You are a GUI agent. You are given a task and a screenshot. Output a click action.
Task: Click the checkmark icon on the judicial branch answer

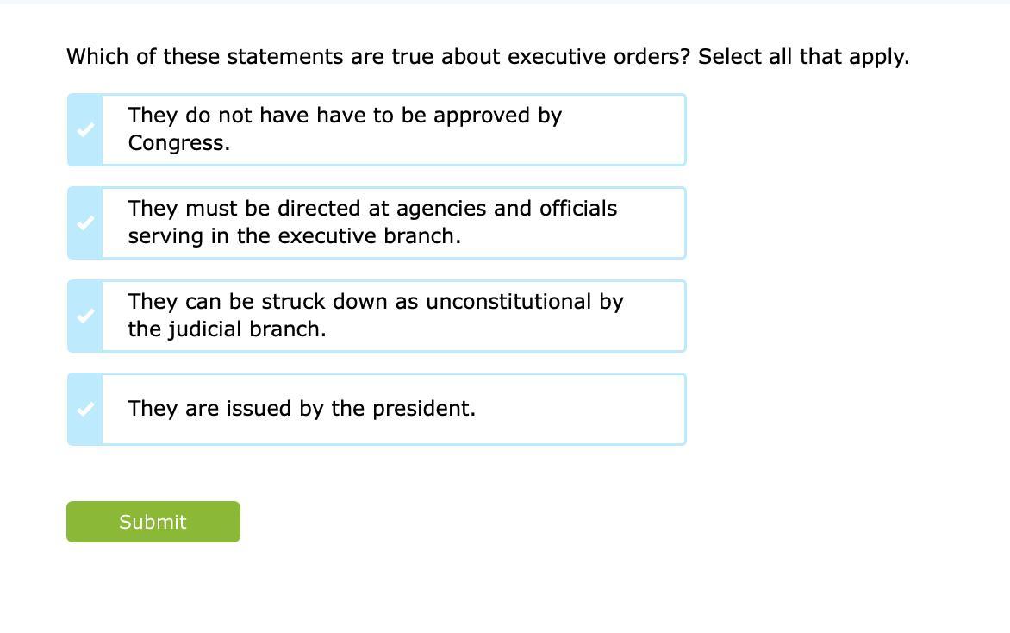point(84,316)
